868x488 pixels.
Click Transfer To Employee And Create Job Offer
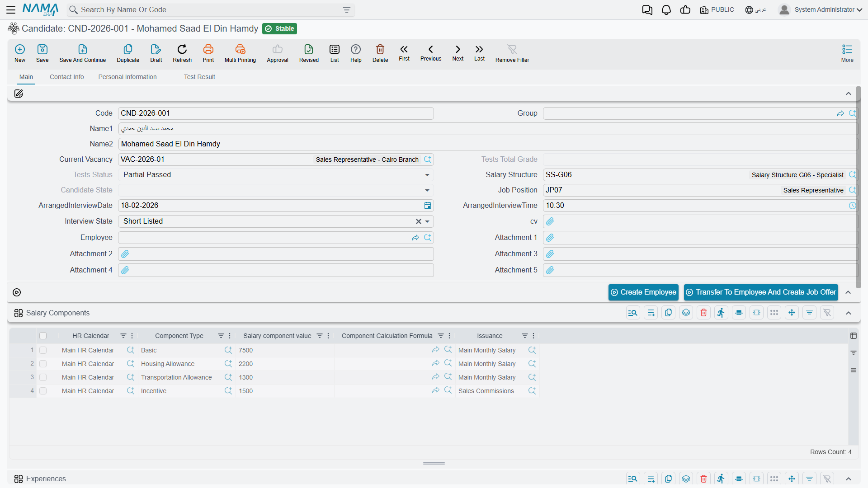point(761,292)
